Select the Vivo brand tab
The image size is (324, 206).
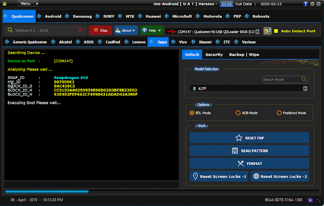tap(183, 42)
